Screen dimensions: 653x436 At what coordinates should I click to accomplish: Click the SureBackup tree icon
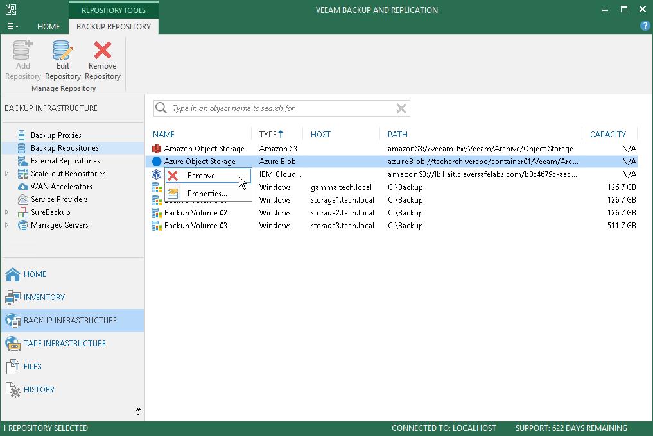(23, 213)
